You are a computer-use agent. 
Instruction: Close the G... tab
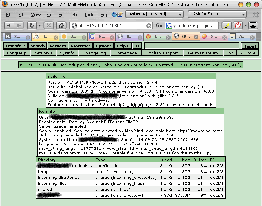(x=112, y=38)
